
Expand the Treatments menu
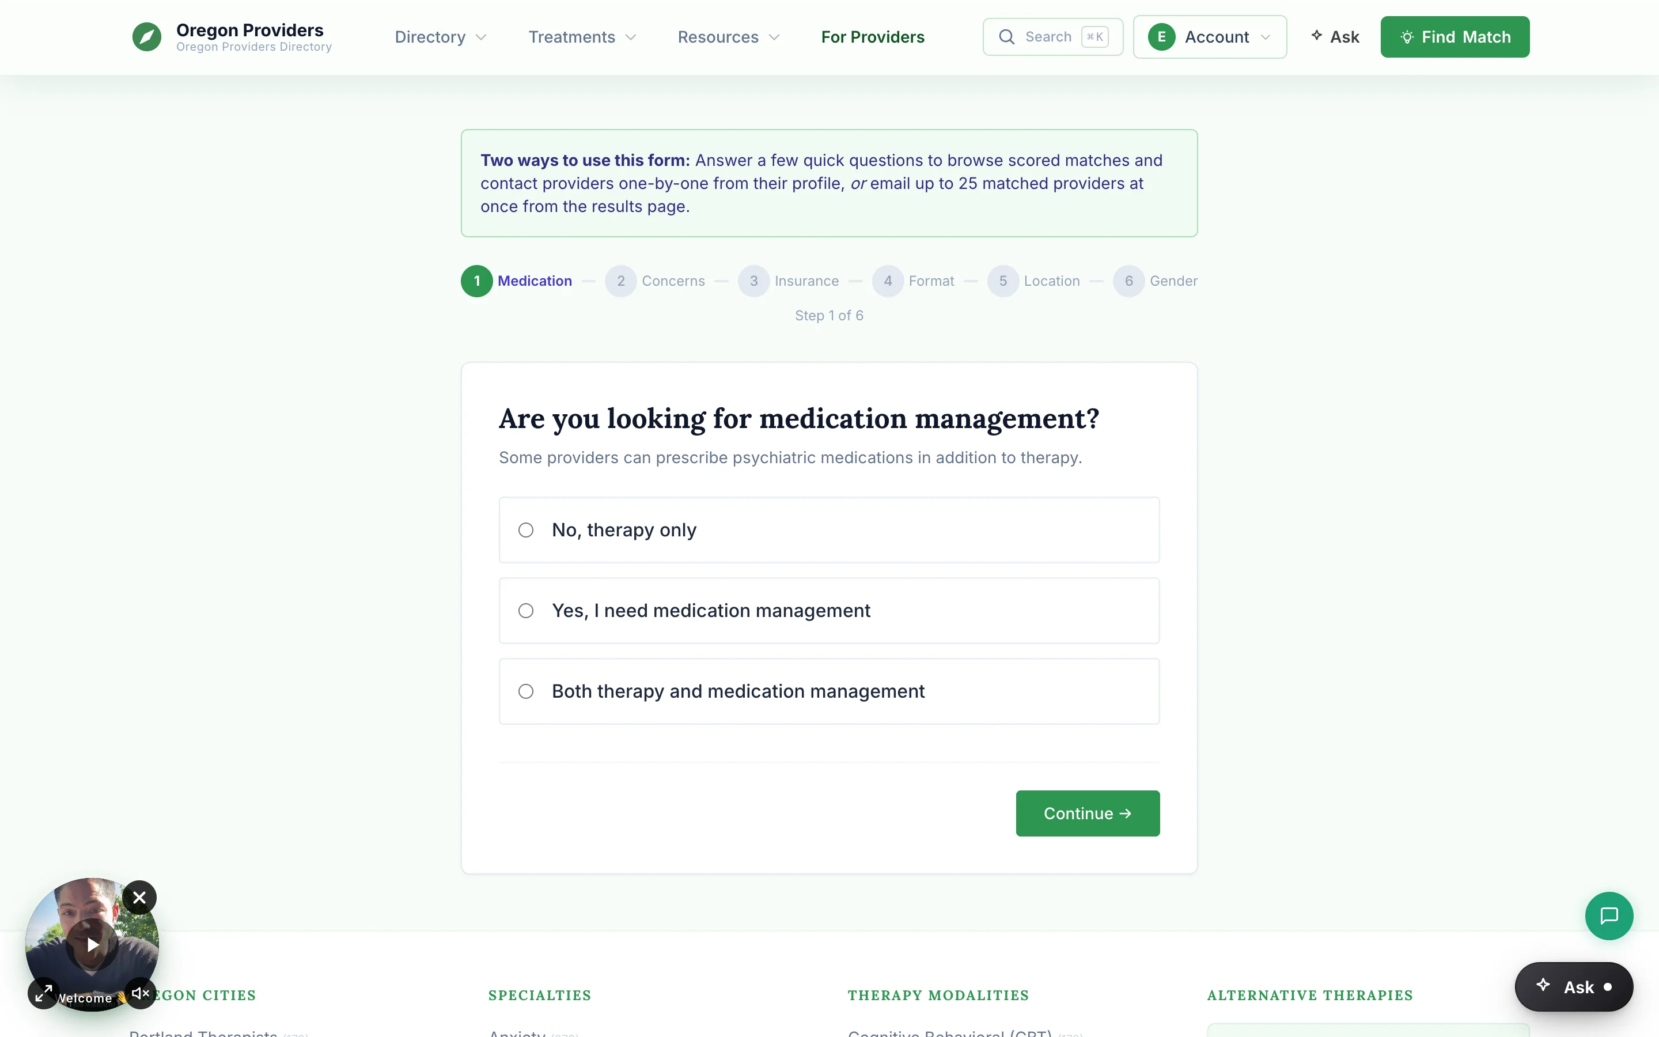(x=582, y=37)
